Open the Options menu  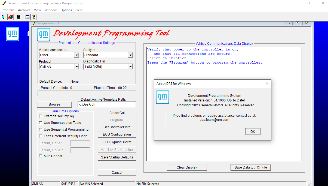(66, 10)
